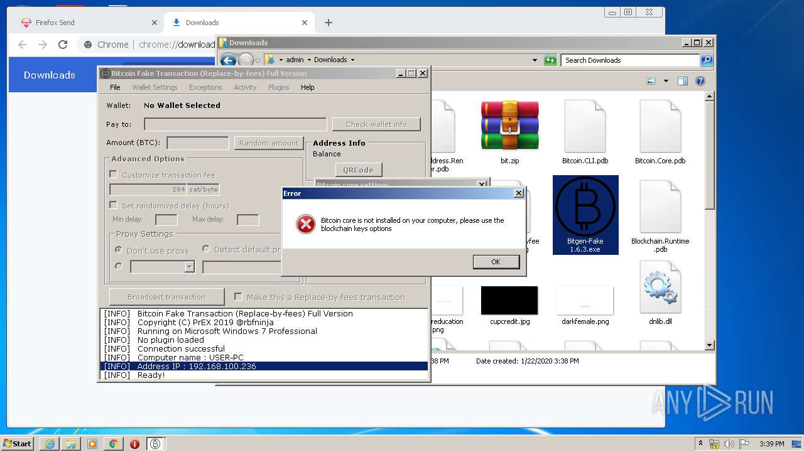Click Chrome back arrow
This screenshot has height=452, width=804.
[x=23, y=45]
